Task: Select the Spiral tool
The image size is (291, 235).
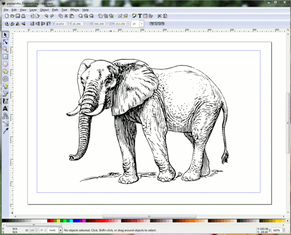Action: click(5, 79)
